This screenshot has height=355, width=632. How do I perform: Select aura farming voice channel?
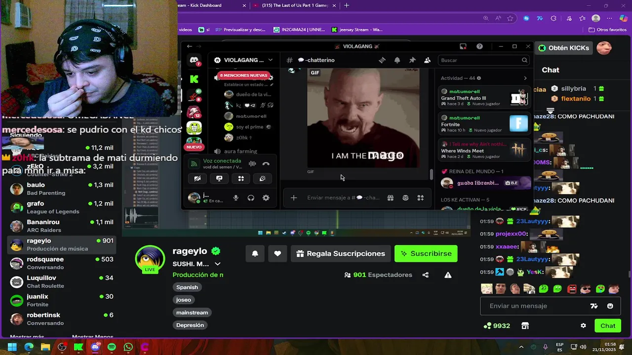point(240,151)
